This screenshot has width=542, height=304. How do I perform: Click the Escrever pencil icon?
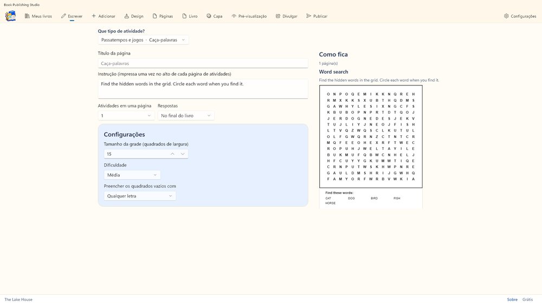coord(63,16)
